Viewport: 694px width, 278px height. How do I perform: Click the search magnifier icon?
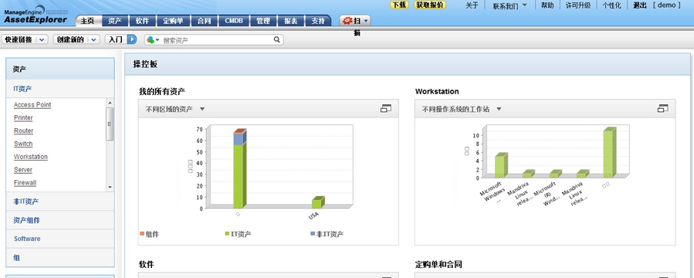tap(276, 39)
